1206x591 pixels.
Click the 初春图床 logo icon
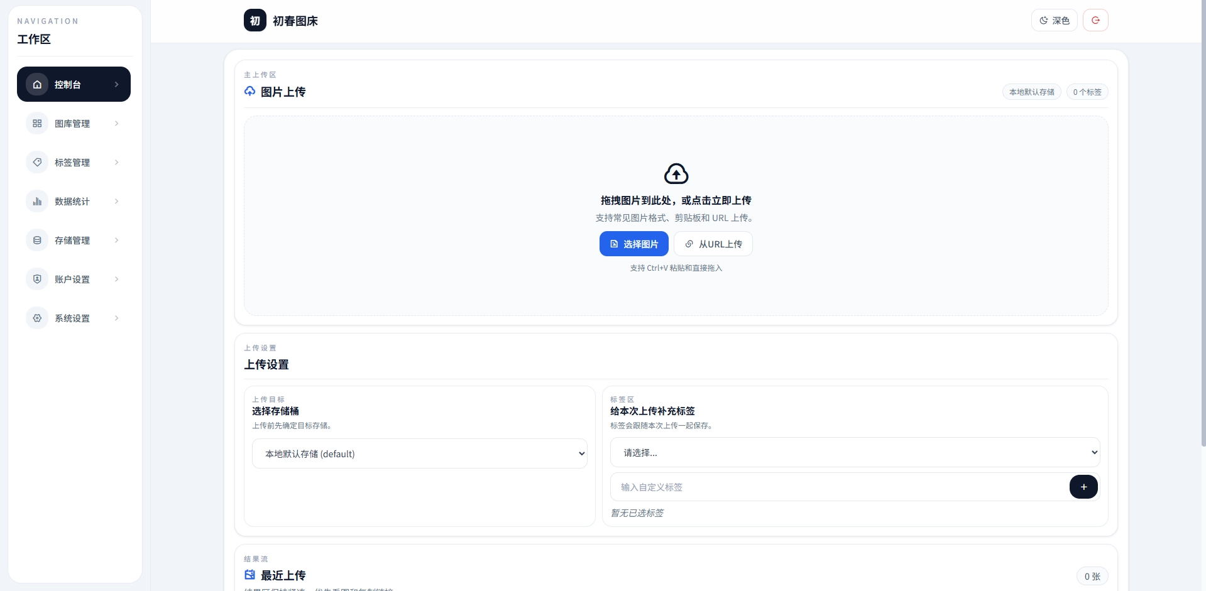(x=255, y=21)
